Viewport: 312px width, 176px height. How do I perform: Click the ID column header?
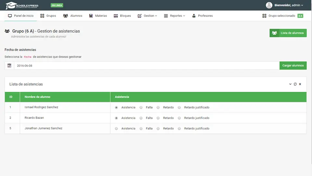pos(12,97)
